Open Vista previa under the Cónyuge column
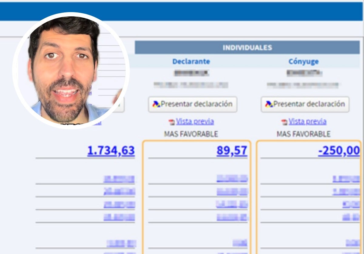The width and height of the screenshot is (364, 254). click(307, 122)
